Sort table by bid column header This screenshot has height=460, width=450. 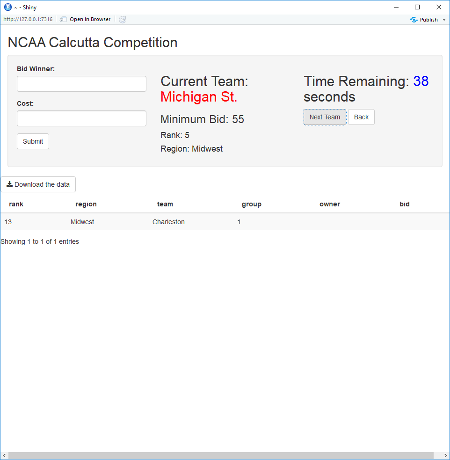click(x=405, y=204)
